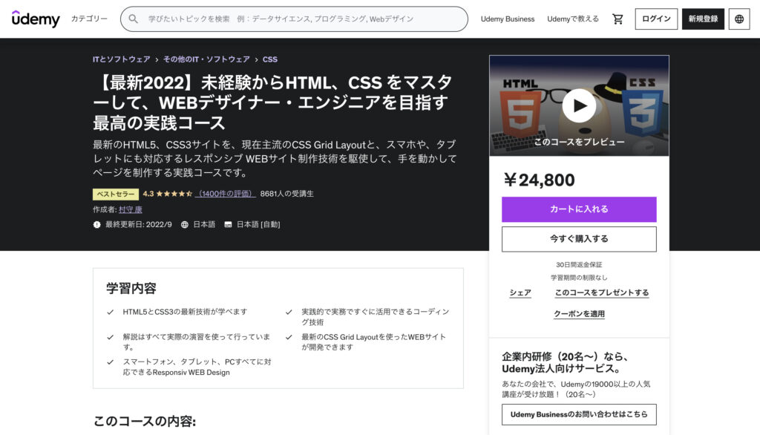The height and width of the screenshot is (435, 760).
Task: Click このコースをプレビュー caption
Action: [579, 142]
